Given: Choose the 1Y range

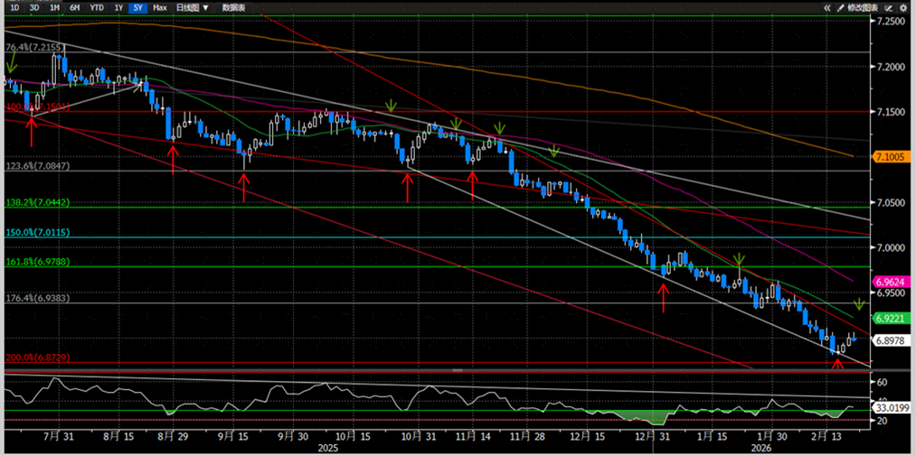Looking at the screenshot, I should click(x=118, y=7).
